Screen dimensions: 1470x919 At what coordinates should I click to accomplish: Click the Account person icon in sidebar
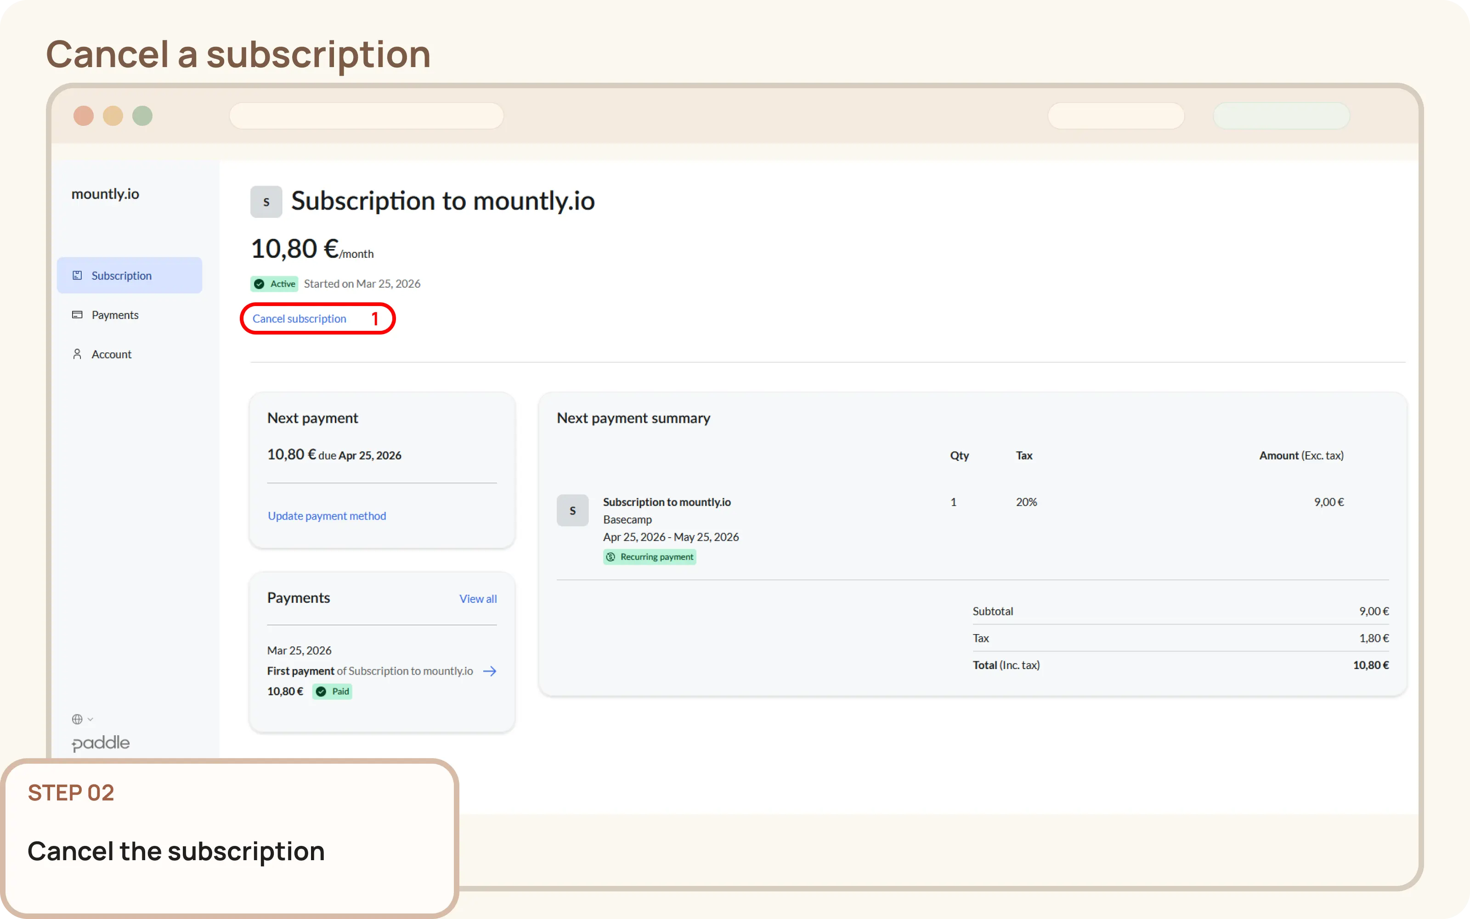pyautogui.click(x=78, y=354)
